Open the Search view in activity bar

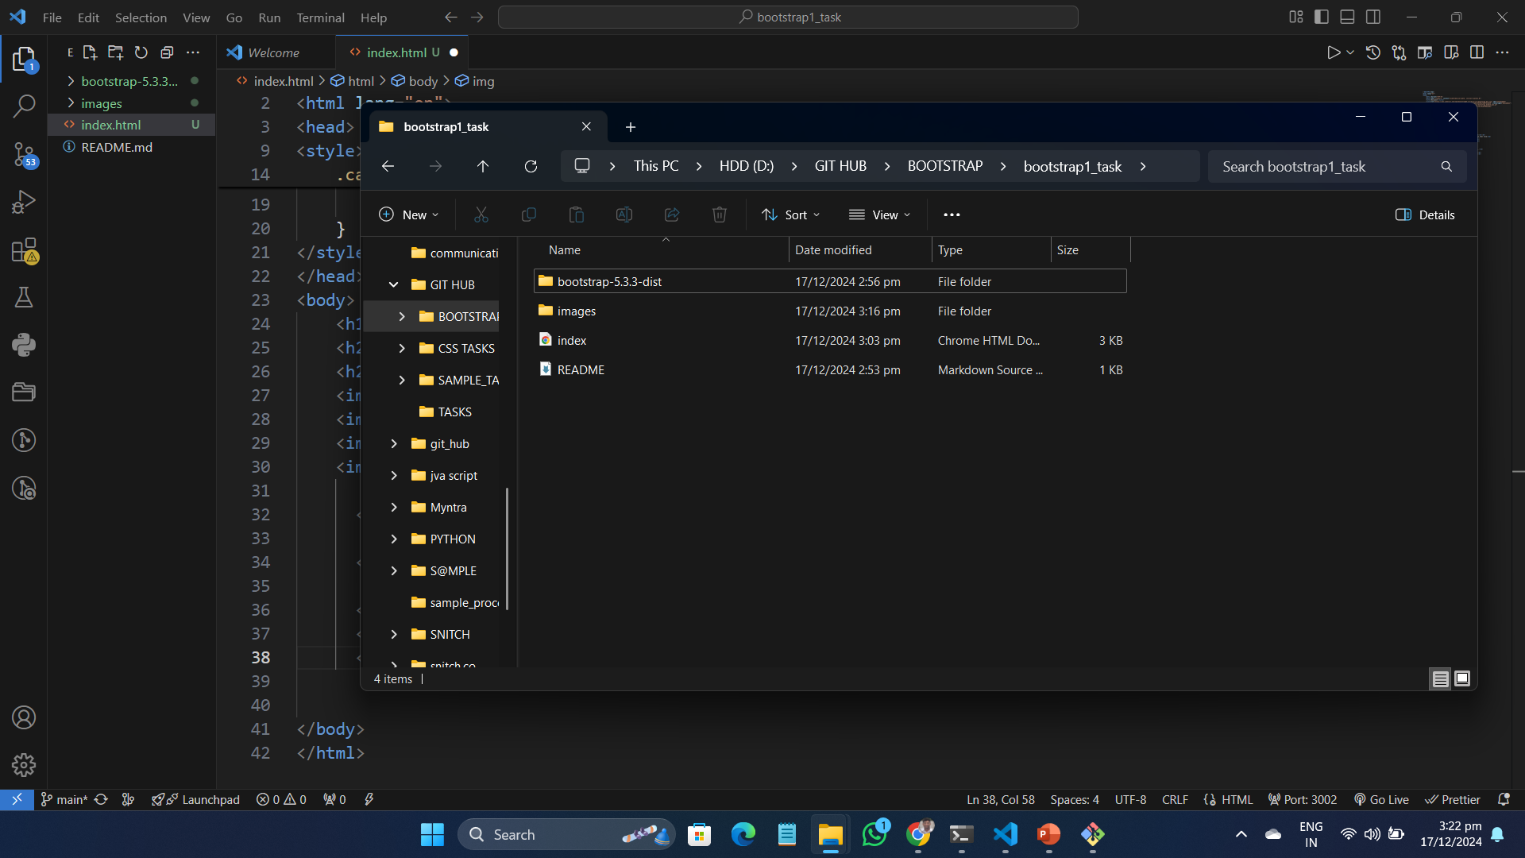pos(24,106)
